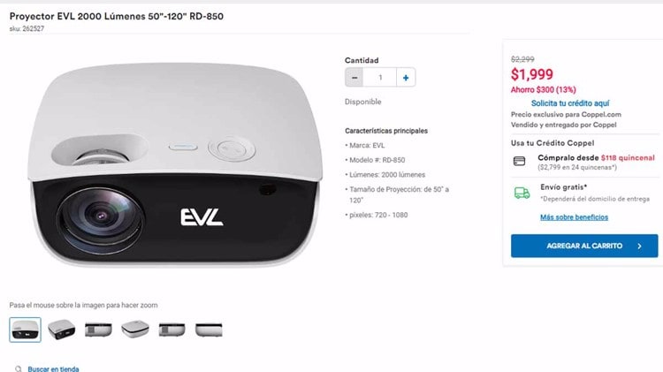
Task: Select the third projector thumbnail
Action: [x=98, y=330]
